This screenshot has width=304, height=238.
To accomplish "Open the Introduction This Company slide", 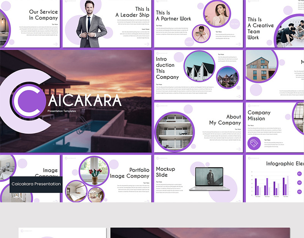I will pos(198,75).
